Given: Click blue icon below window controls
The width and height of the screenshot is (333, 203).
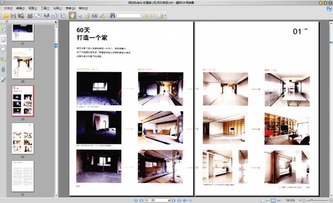Looking at the screenshot, I should pyautogui.click(x=329, y=9).
